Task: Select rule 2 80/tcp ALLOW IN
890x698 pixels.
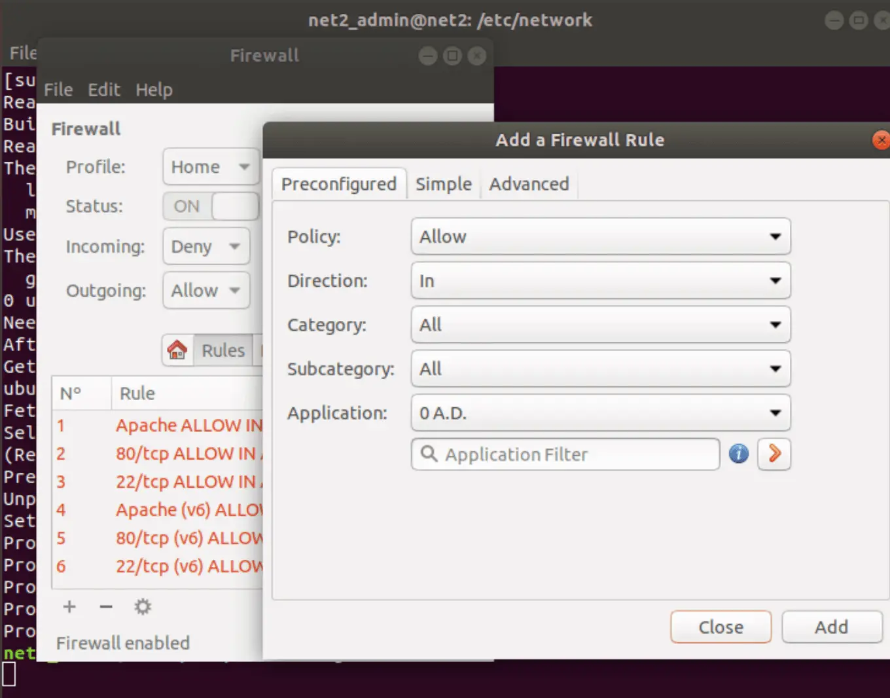Action: pyautogui.click(x=158, y=454)
